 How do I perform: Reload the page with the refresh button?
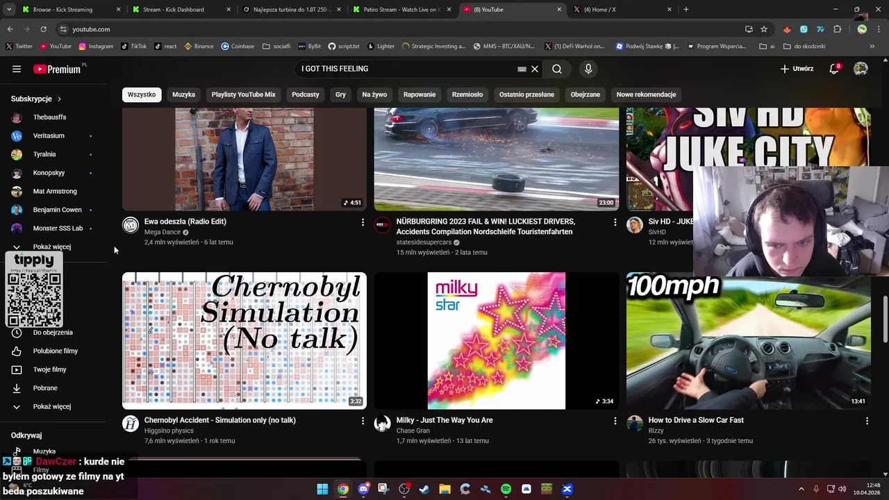43,29
